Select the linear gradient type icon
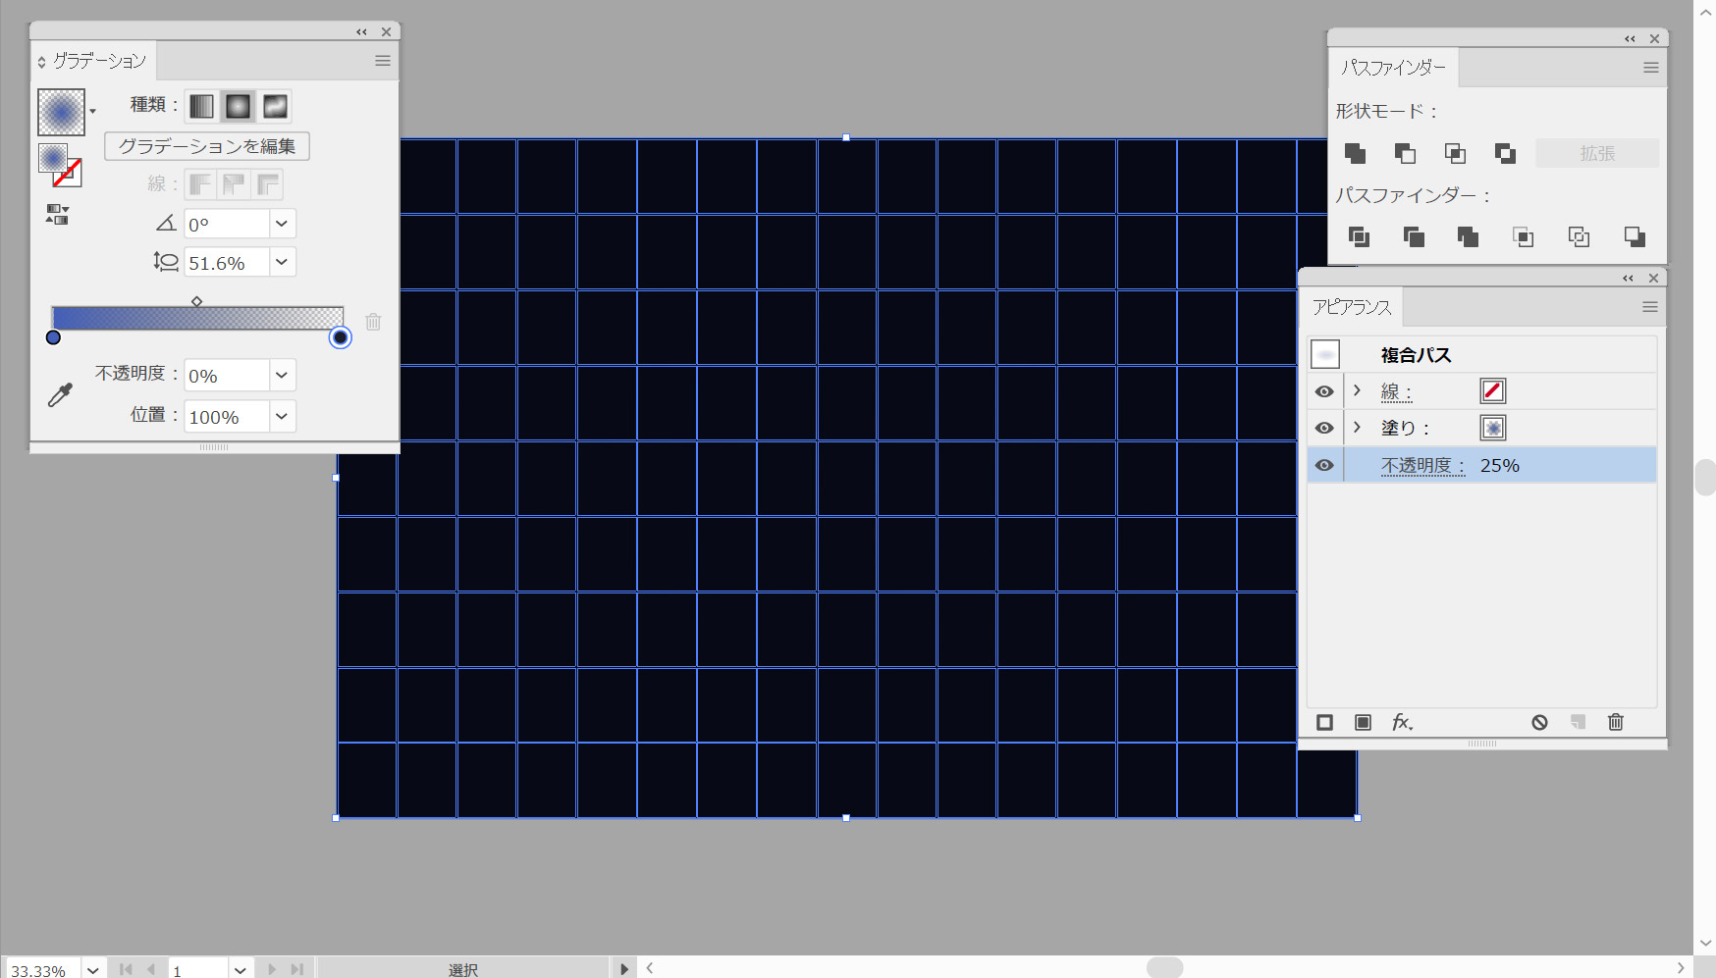Screen dimensions: 1716x978 tap(201, 106)
